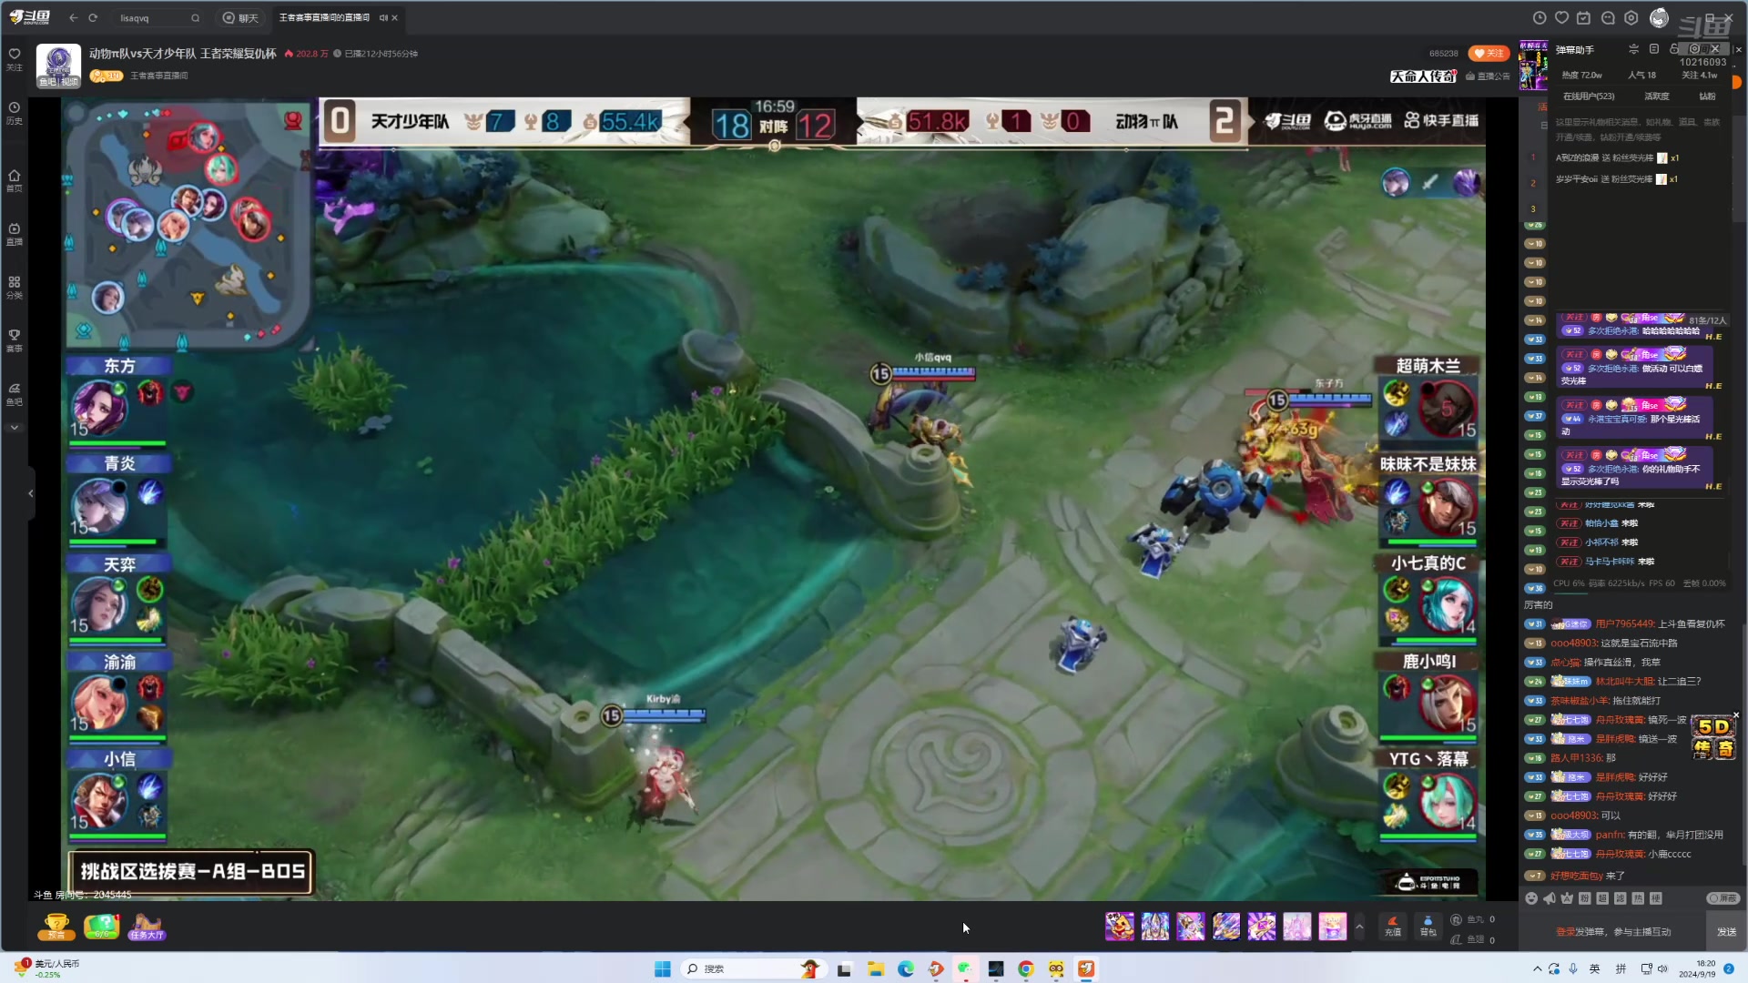The width and height of the screenshot is (1748, 983).
Task: Select the 活跃度 tab
Action: 1657,96
